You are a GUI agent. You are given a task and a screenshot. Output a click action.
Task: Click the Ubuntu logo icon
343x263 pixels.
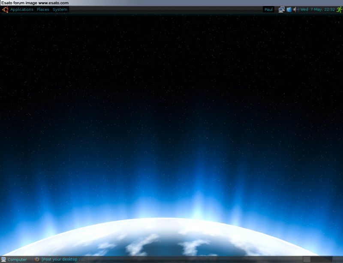pos(5,9)
